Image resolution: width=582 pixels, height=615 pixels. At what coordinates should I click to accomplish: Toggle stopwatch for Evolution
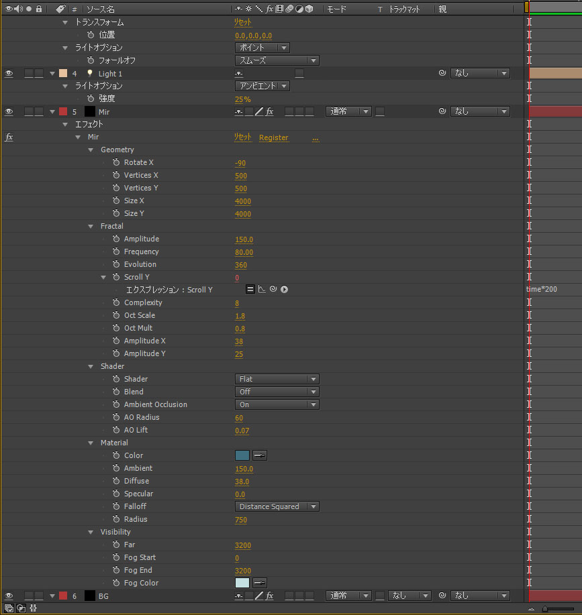(116, 264)
